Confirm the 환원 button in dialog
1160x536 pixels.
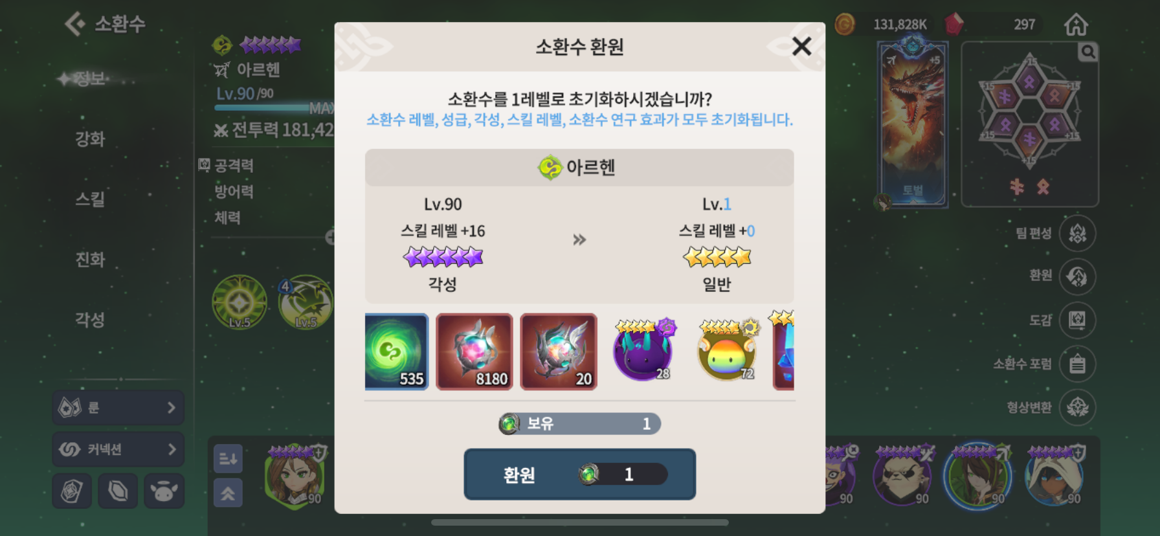click(x=579, y=474)
